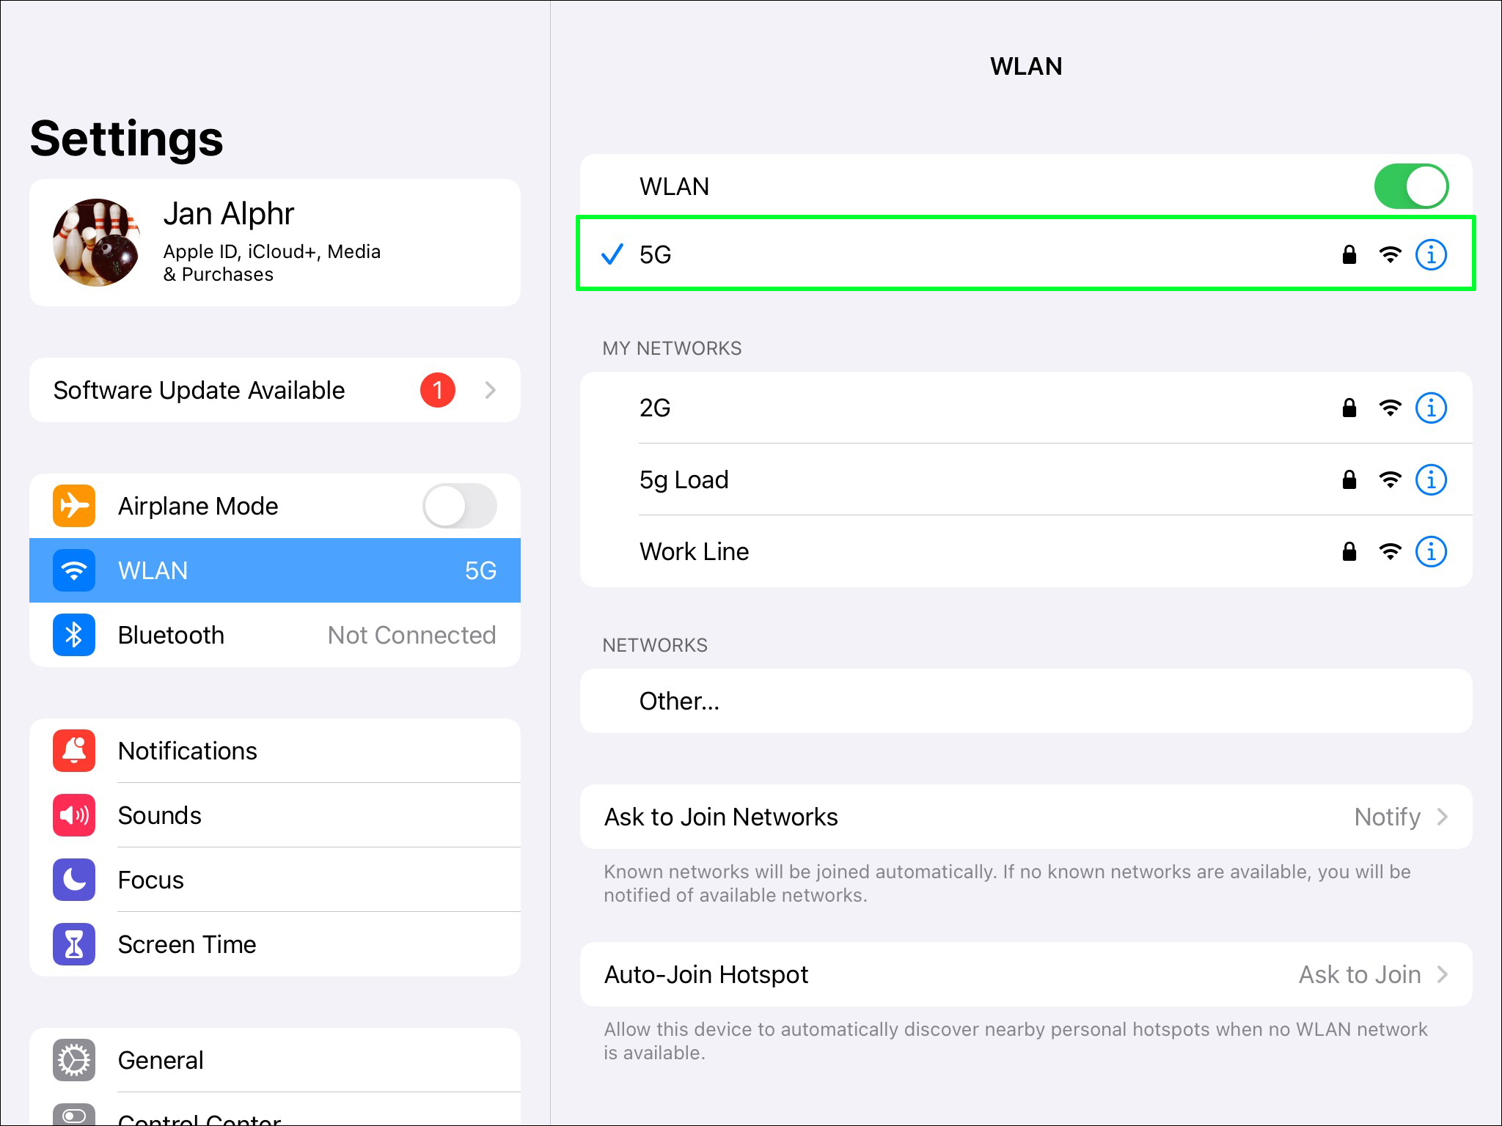The height and width of the screenshot is (1126, 1502).
Task: Open Jan Alphr Apple ID profile picture
Action: (96, 243)
